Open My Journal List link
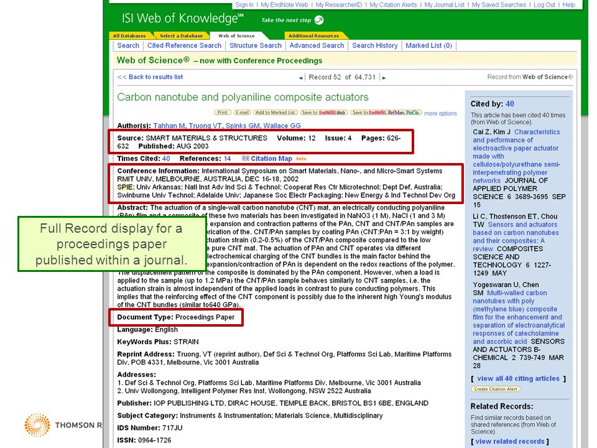This screenshot has width=597, height=448. (444, 4)
